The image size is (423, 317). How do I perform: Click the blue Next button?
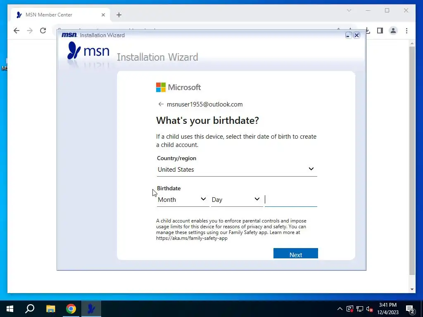coord(296,253)
